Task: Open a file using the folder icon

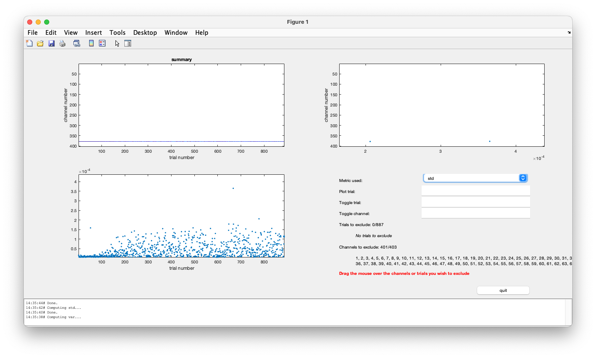Action: pos(40,43)
